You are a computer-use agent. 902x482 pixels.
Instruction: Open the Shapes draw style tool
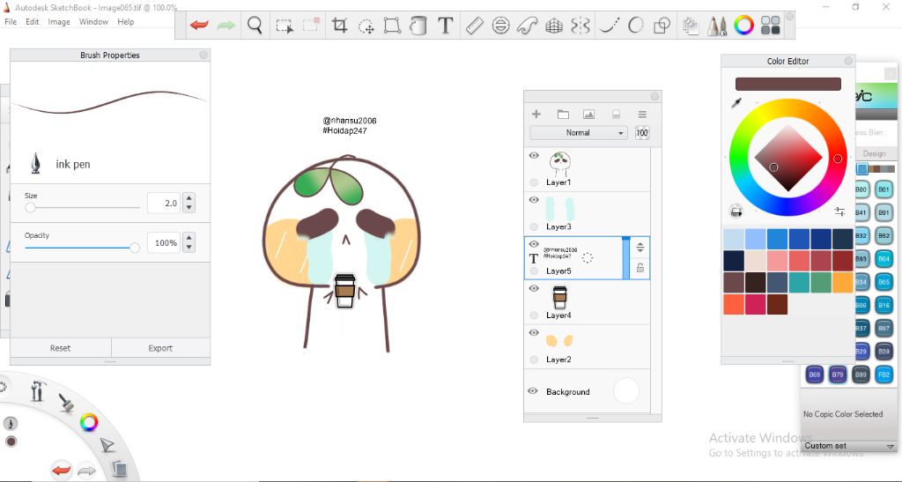[x=662, y=26]
